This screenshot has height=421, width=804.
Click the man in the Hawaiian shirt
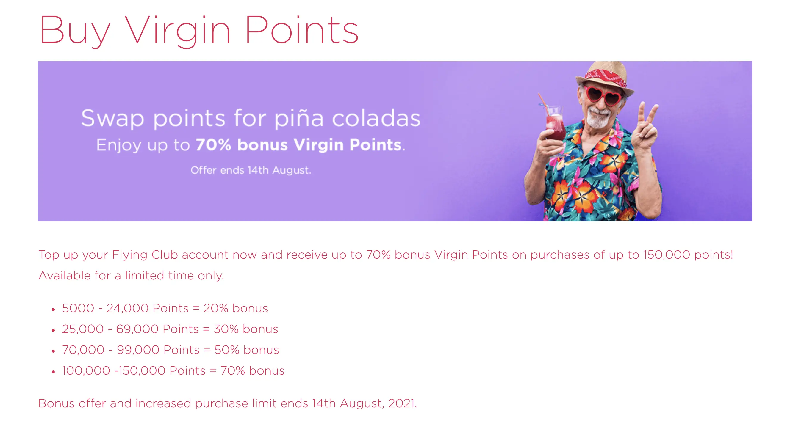tap(593, 141)
